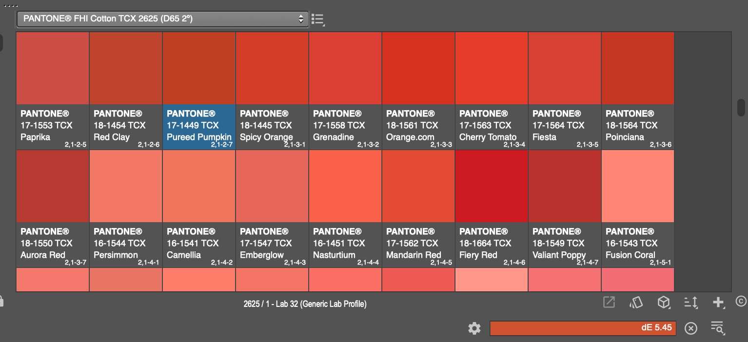Open the swatch fan deck icon
The height and width of the screenshot is (342, 748).
[x=636, y=303]
